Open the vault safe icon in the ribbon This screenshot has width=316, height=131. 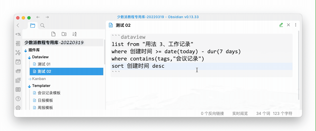point(18,89)
